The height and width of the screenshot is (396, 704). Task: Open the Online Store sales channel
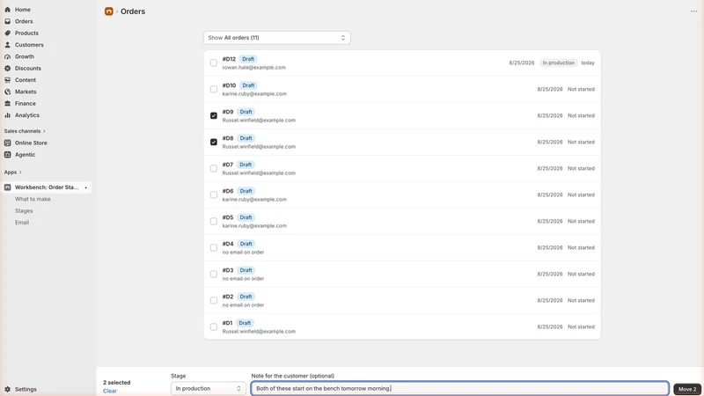click(31, 143)
